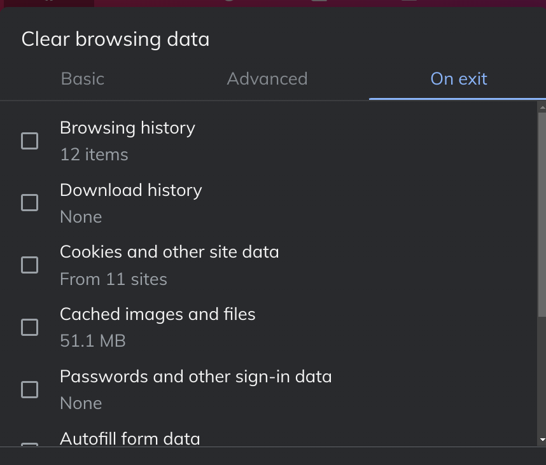
Task: Click the Browsing history label
Action: click(x=127, y=128)
